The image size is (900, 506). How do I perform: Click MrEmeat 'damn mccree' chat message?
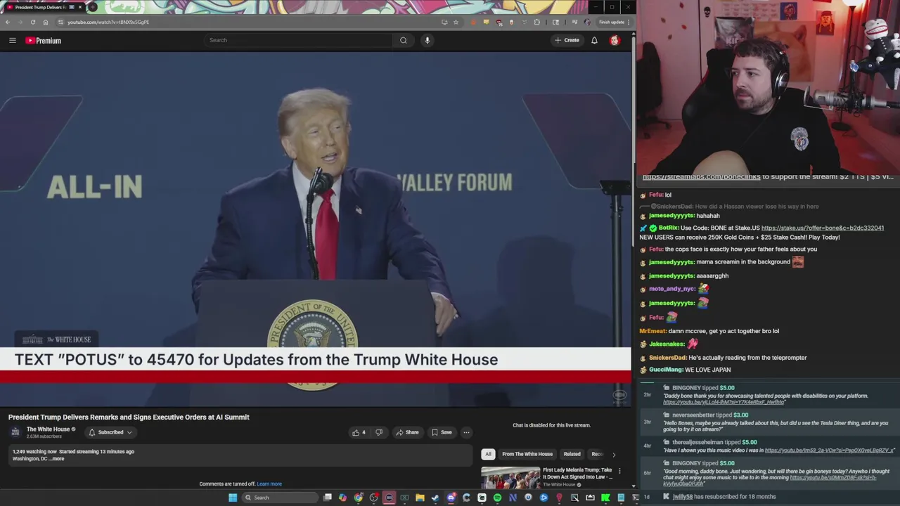pyautogui.click(x=709, y=331)
